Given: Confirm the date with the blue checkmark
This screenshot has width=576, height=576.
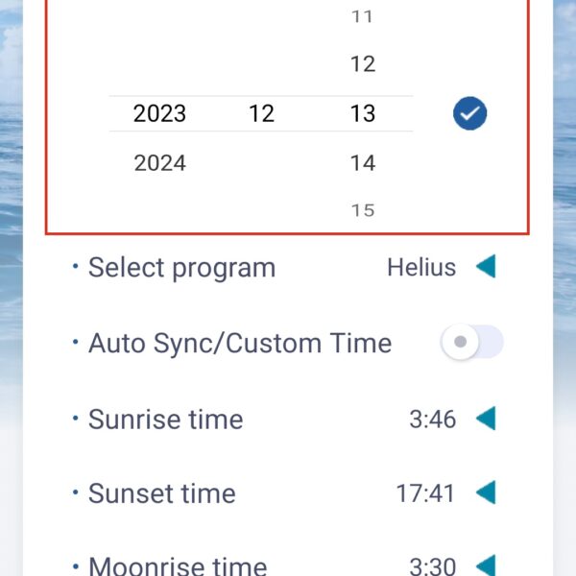Looking at the screenshot, I should tap(469, 113).
